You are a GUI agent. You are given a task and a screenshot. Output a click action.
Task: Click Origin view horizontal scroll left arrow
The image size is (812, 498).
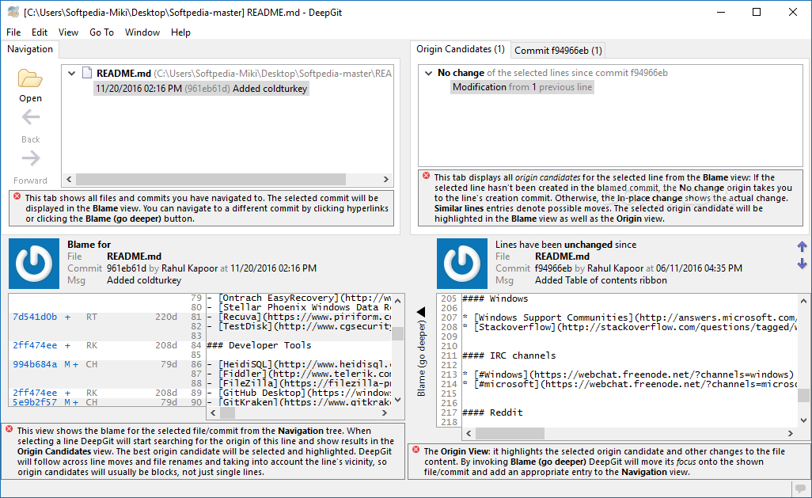click(x=469, y=433)
